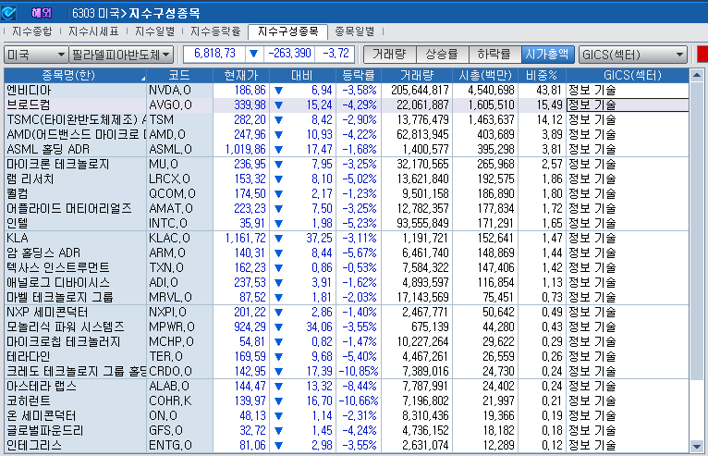This screenshot has width=708, height=456.
Task: Switch to the 지수시세표 tab
Action: point(93,31)
